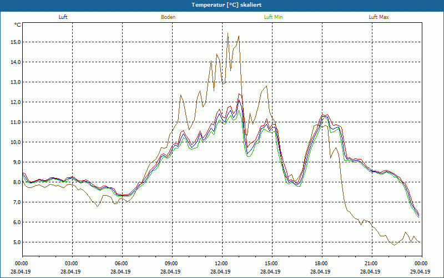This screenshot has width=444, height=278.
Task: Select the 13,0 y-axis tick label
Action: [x=15, y=82]
